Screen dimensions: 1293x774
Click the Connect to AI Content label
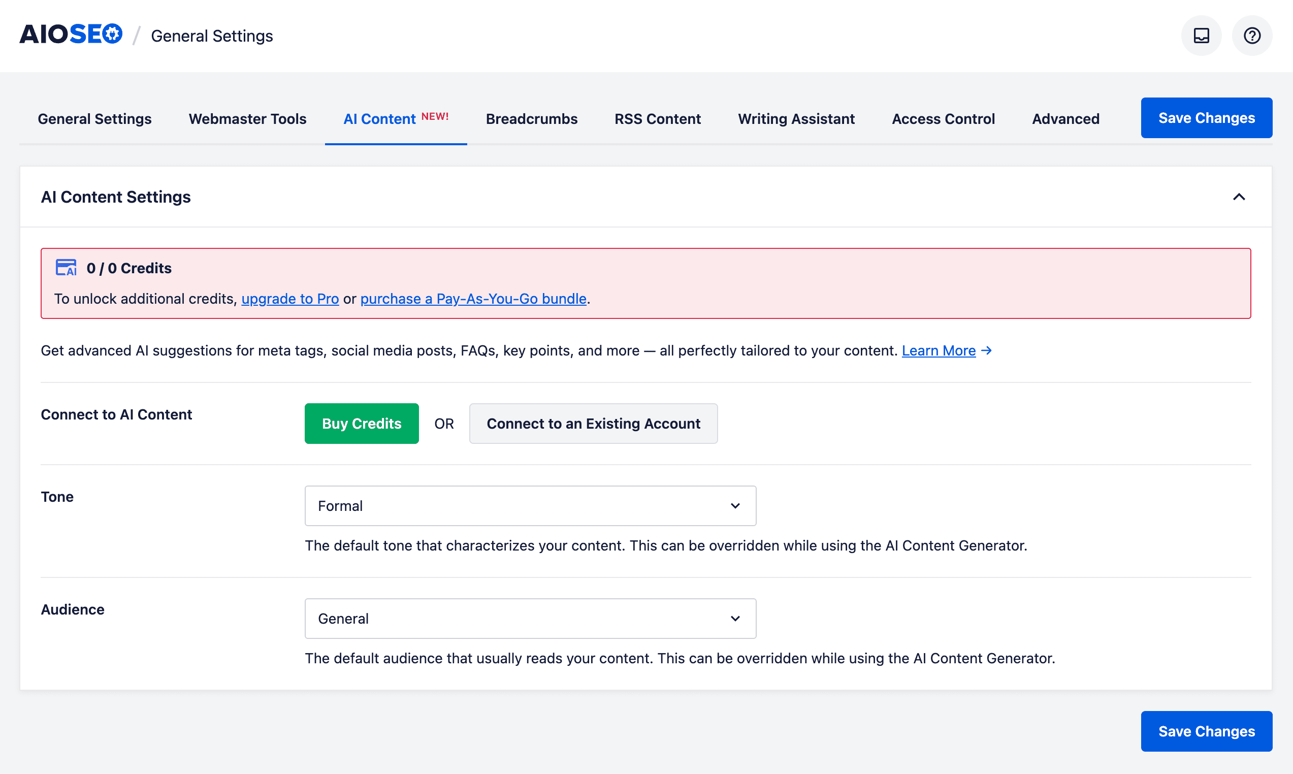tap(116, 414)
